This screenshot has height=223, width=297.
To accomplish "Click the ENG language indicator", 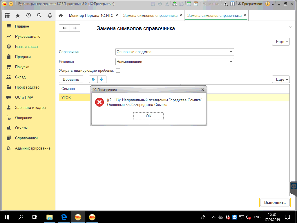I will pos(257,217).
